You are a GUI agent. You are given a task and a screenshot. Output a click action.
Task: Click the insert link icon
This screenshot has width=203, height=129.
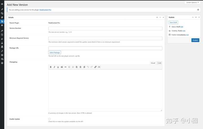[x=95, y=67]
